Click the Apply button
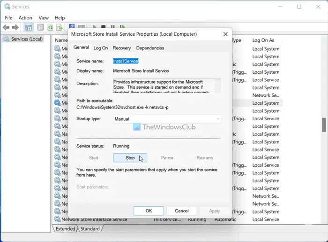This screenshot has height=242, width=328. pyautogui.click(x=215, y=211)
